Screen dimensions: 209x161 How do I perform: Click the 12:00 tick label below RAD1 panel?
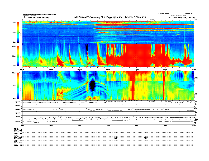coord(108,69)
